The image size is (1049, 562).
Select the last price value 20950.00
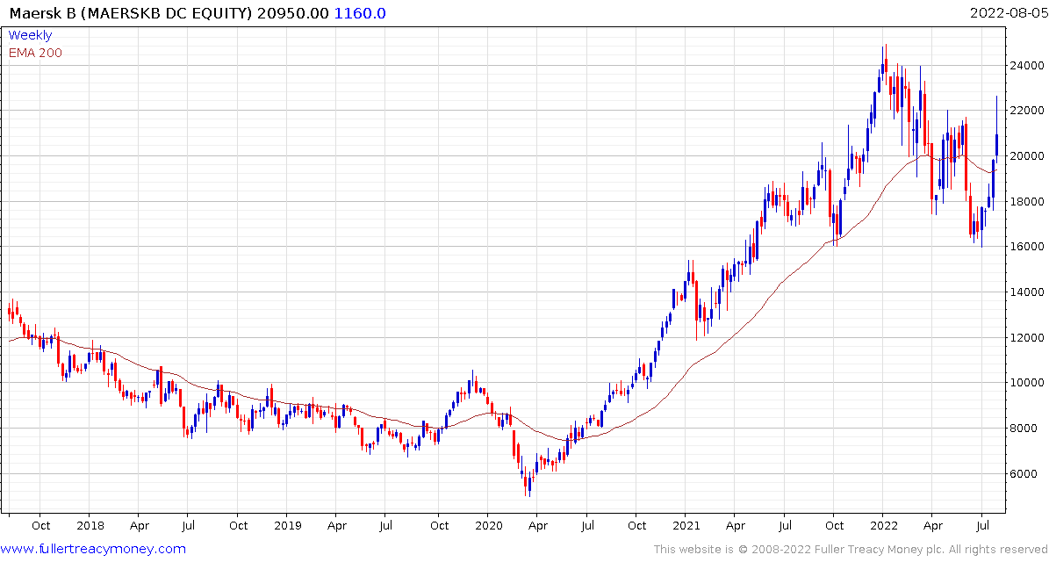coord(293,13)
